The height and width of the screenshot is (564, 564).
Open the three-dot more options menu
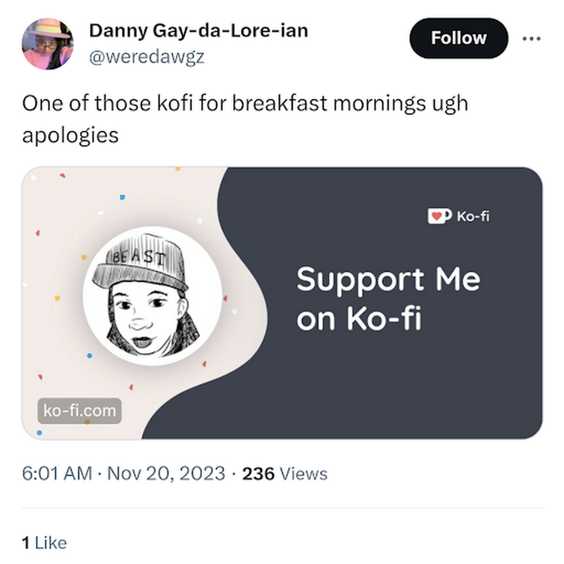pyautogui.click(x=532, y=39)
